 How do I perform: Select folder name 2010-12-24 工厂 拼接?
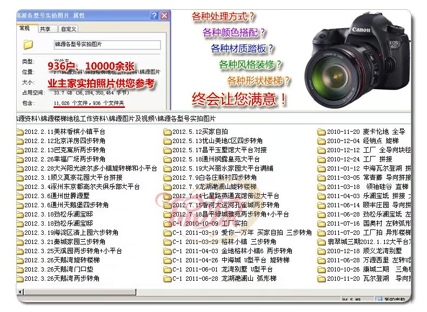click(x=359, y=159)
